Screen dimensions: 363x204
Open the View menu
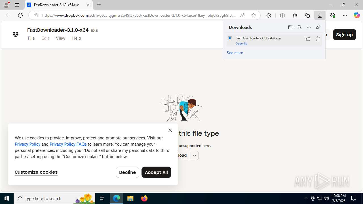[x=60, y=38]
